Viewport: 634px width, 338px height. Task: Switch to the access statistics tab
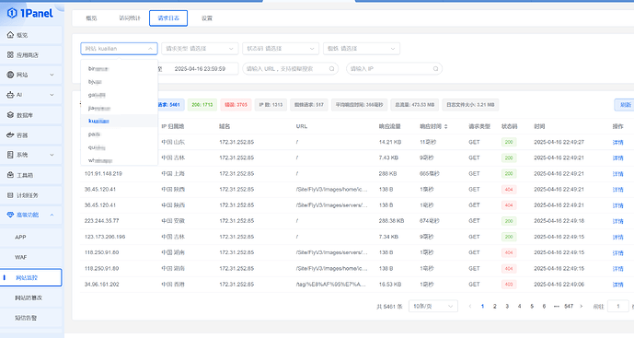(x=130, y=18)
